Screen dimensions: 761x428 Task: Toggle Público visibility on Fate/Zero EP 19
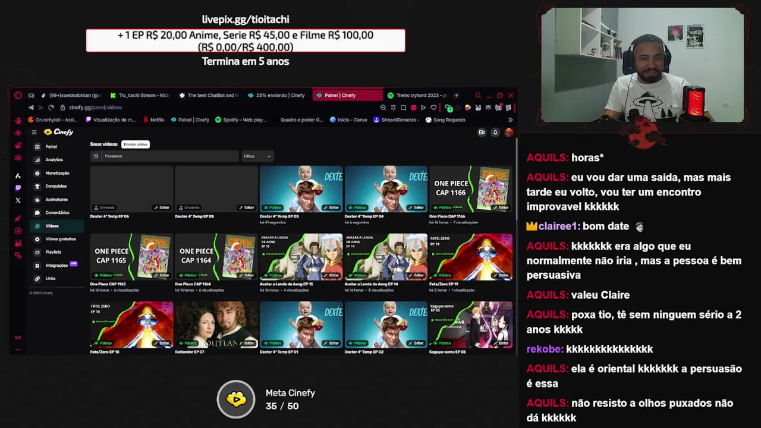pyautogui.click(x=442, y=275)
